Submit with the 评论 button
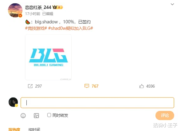 point(165,115)
